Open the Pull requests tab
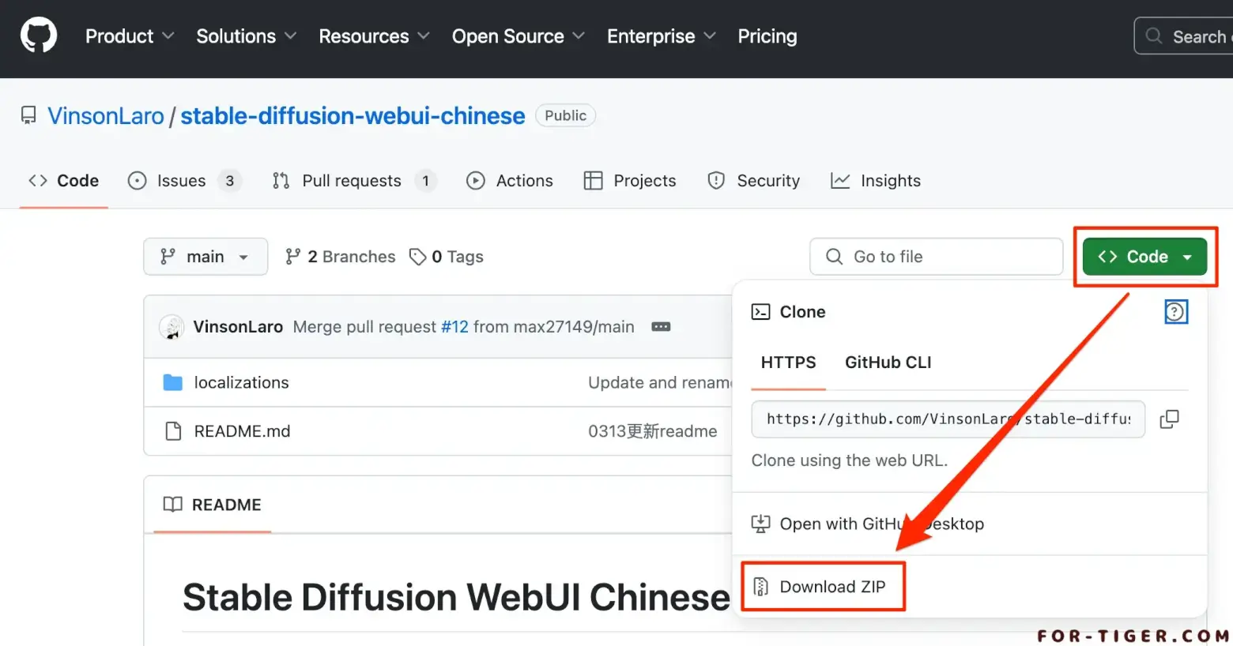Screen dimensions: 1233x646 point(353,181)
